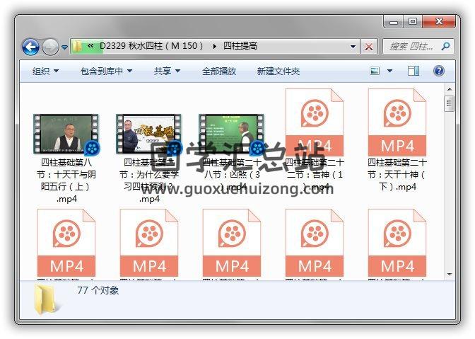The height and width of the screenshot is (339, 475).
Task: Select the 四柱提高 breadcrumb segment
Action: pos(240,46)
